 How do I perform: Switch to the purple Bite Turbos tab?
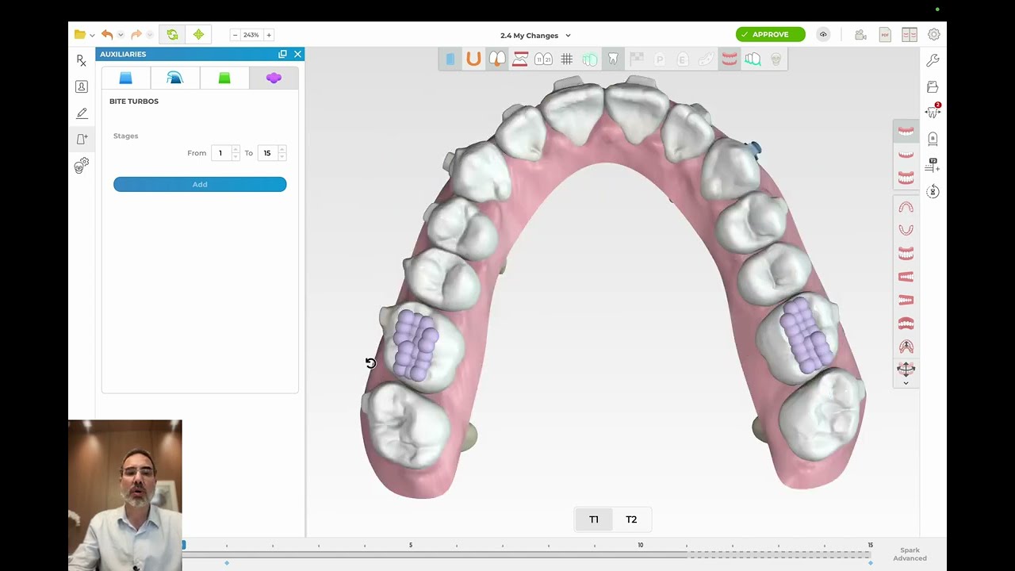pyautogui.click(x=274, y=78)
